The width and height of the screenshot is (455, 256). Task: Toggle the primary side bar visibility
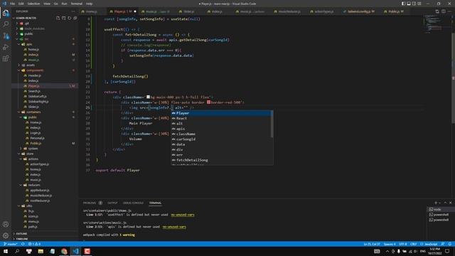click(x=403, y=4)
